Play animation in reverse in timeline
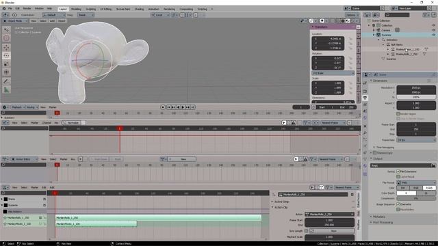Viewport: 438px width, 246px height. click(x=178, y=107)
